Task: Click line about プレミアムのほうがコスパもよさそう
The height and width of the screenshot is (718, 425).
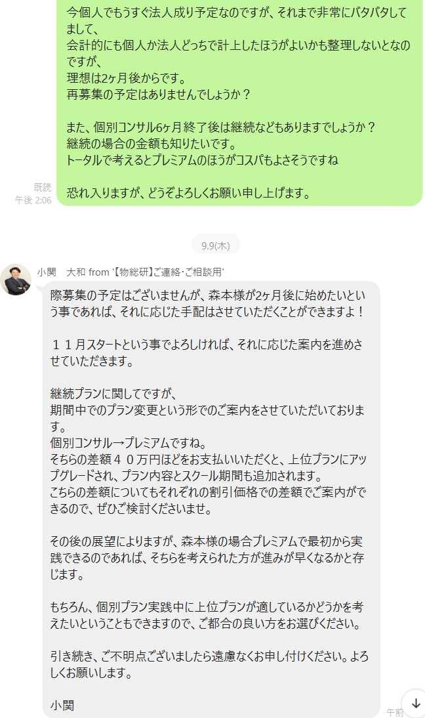Action: tap(202, 160)
